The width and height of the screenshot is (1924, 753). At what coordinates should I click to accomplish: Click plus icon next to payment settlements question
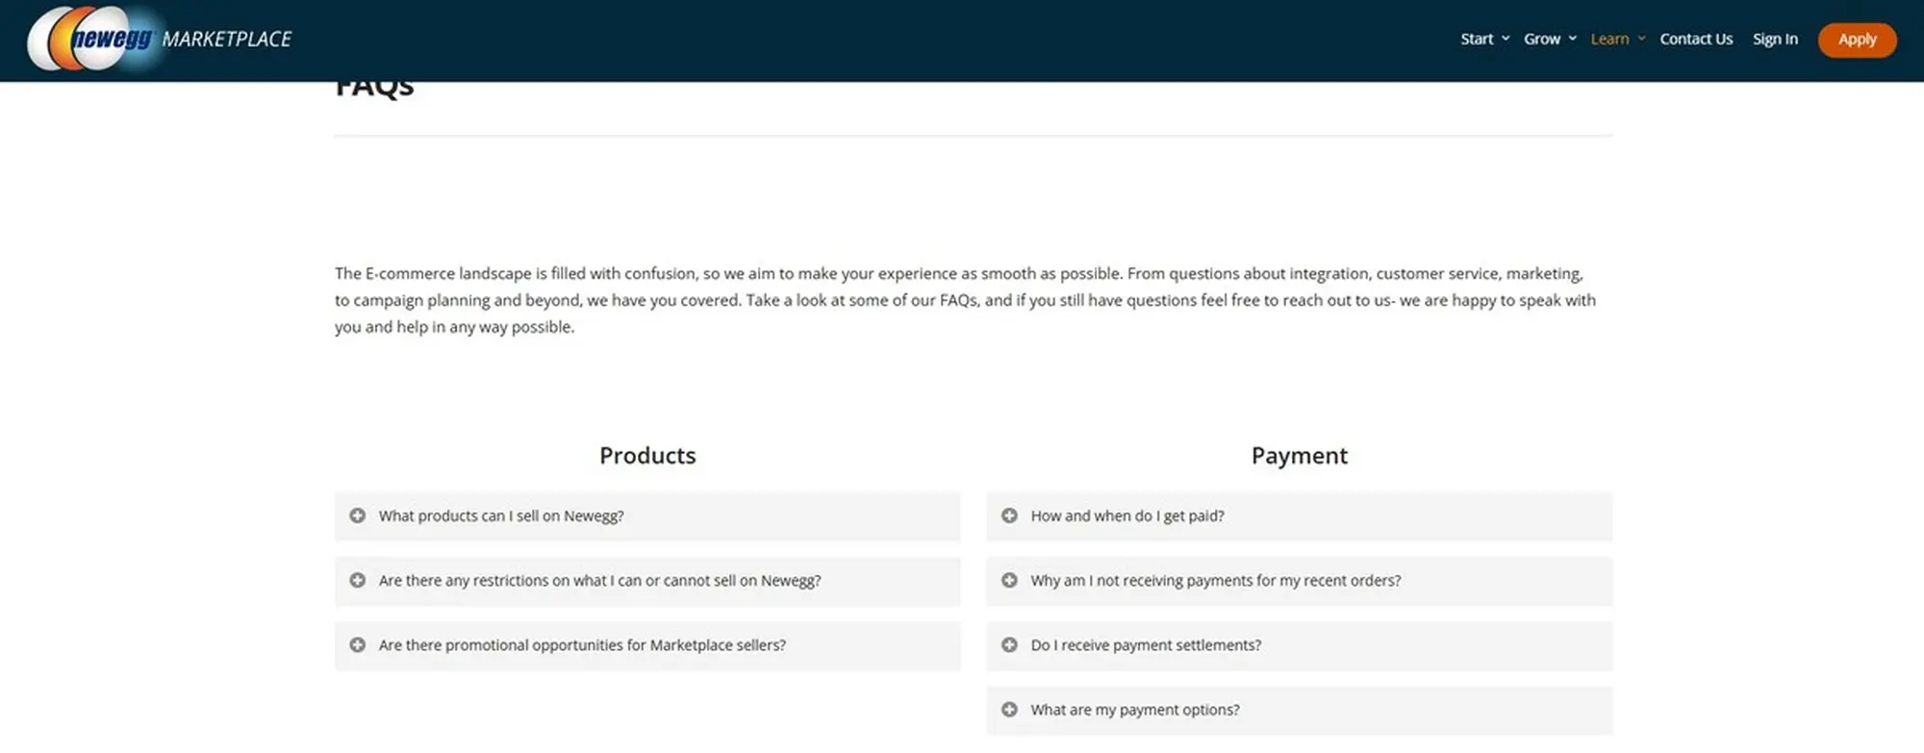[1009, 645]
